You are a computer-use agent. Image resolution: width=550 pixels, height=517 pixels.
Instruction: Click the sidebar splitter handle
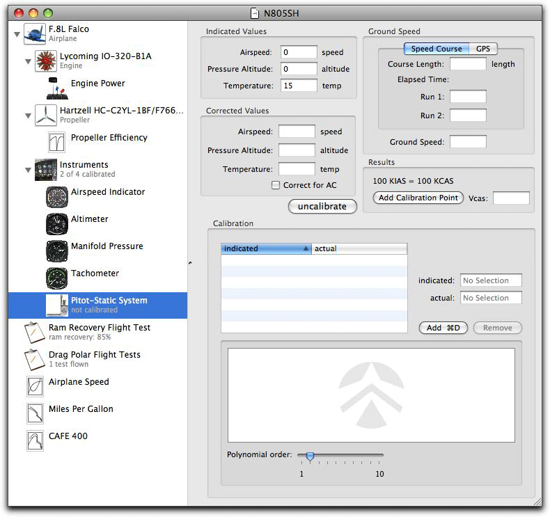click(x=190, y=262)
